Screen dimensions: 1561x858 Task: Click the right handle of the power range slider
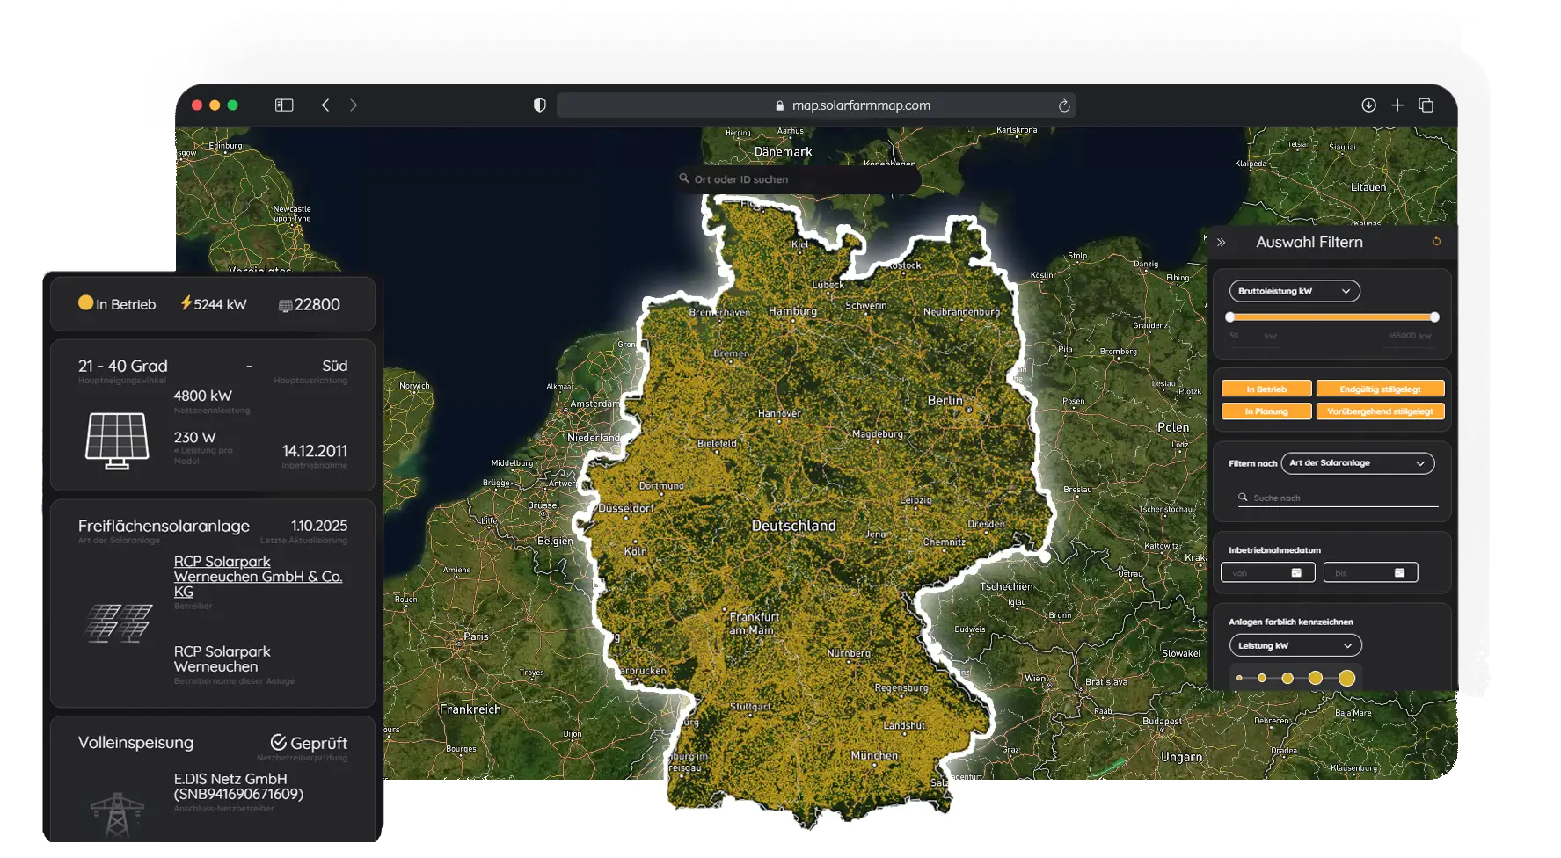[1434, 318]
